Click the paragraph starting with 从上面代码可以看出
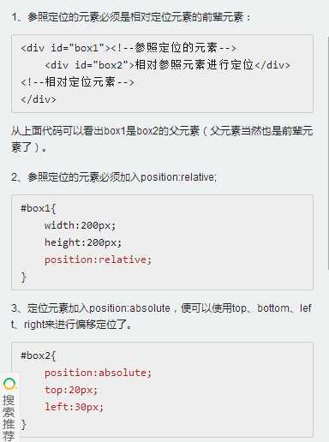This screenshot has height=442, width=329. (162, 139)
